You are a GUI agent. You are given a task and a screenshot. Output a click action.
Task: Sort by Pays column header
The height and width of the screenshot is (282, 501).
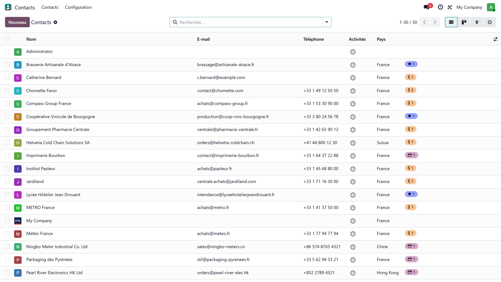point(381,39)
